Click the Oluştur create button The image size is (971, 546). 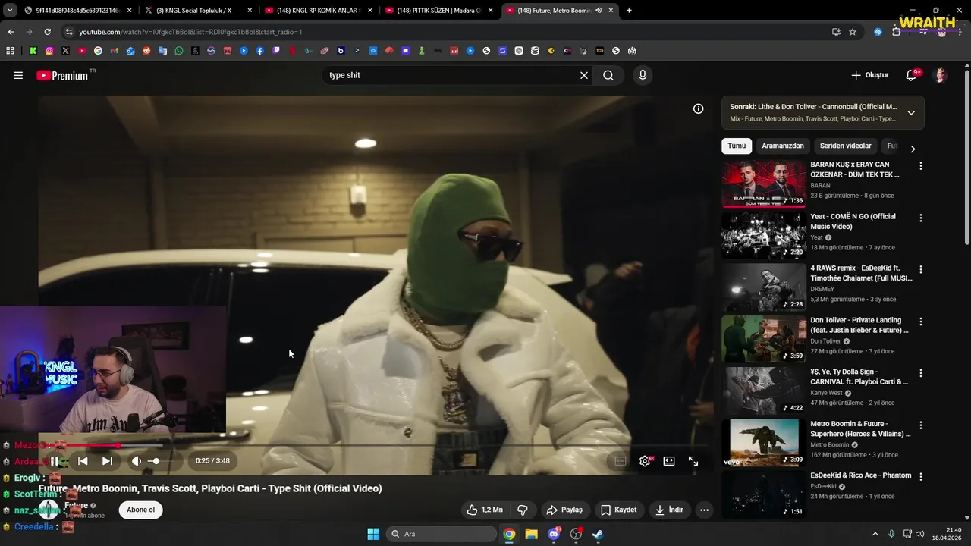coord(869,75)
